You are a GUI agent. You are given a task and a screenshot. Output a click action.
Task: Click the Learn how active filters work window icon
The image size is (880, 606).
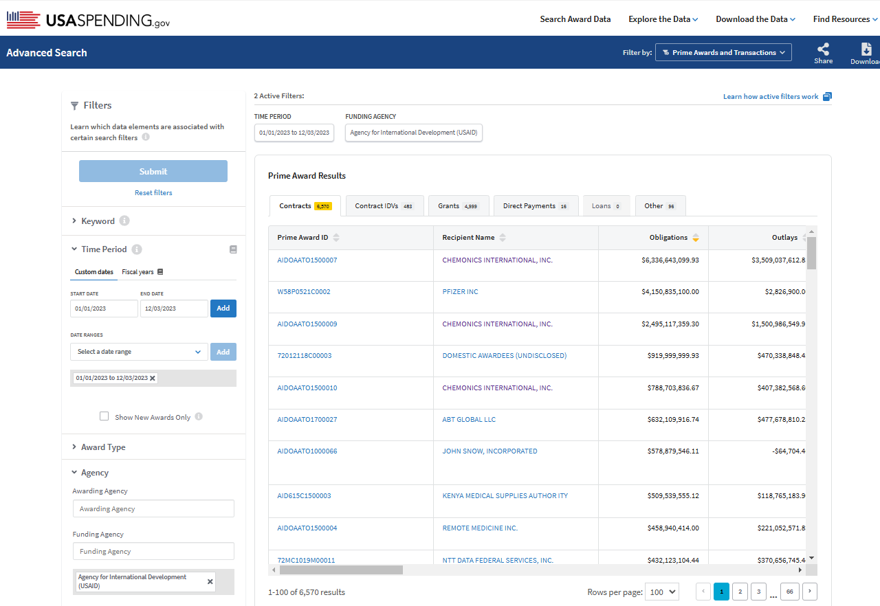(827, 96)
